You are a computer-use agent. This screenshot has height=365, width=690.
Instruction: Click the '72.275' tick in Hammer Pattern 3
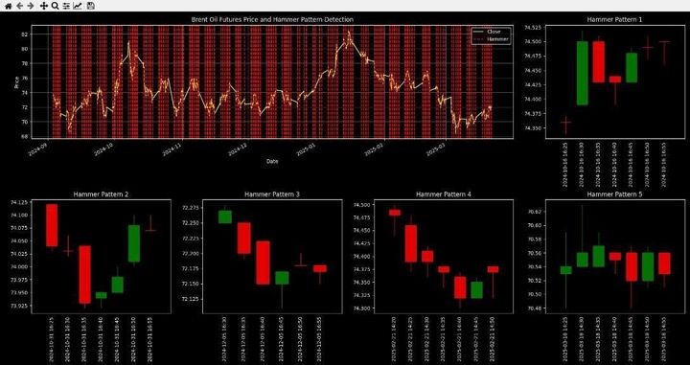pyautogui.click(x=190, y=208)
